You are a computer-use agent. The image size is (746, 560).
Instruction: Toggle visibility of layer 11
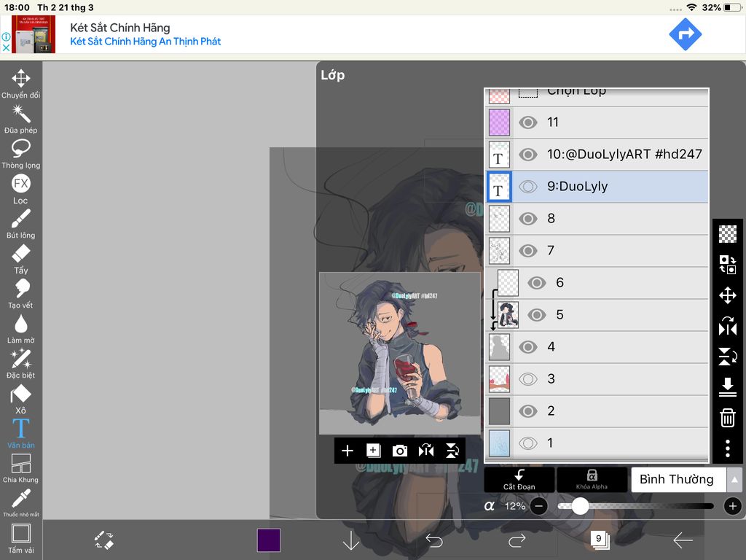coord(528,122)
